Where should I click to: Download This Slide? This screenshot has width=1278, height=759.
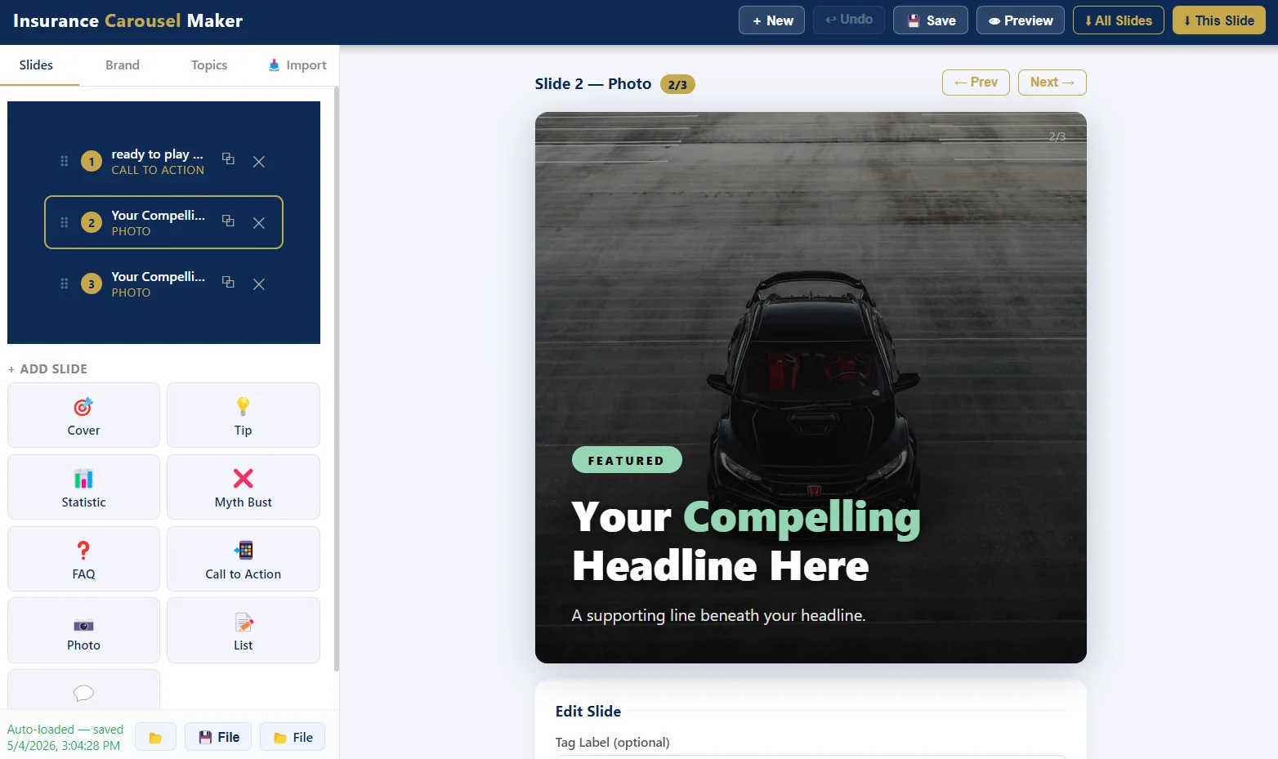tap(1219, 20)
